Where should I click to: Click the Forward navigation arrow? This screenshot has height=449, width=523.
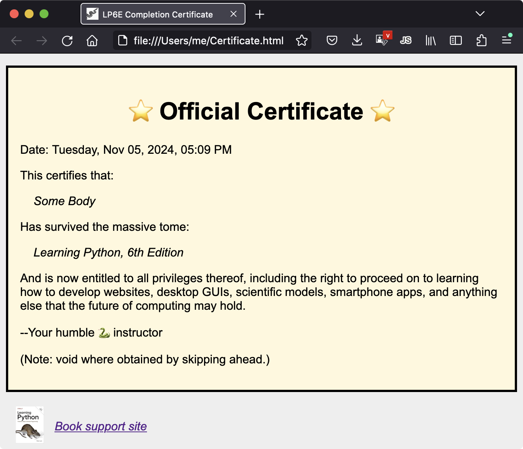click(42, 41)
